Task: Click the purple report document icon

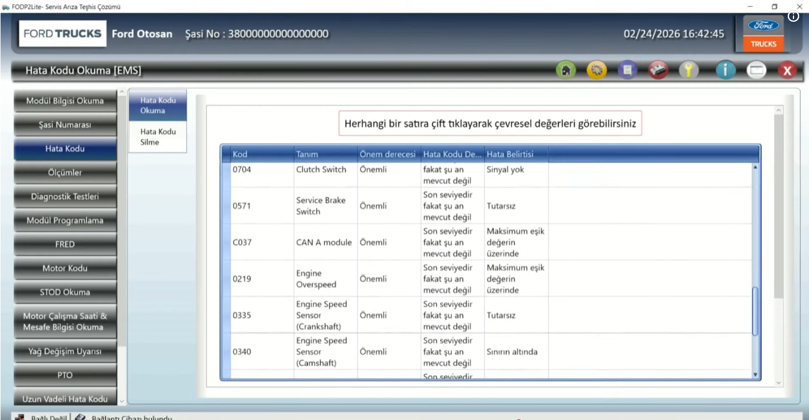Action: coord(628,70)
